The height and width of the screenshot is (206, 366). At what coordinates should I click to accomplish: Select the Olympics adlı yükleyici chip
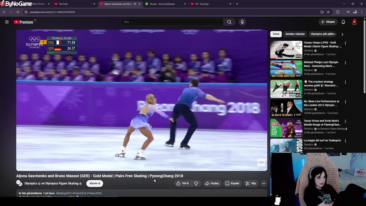(x=323, y=34)
